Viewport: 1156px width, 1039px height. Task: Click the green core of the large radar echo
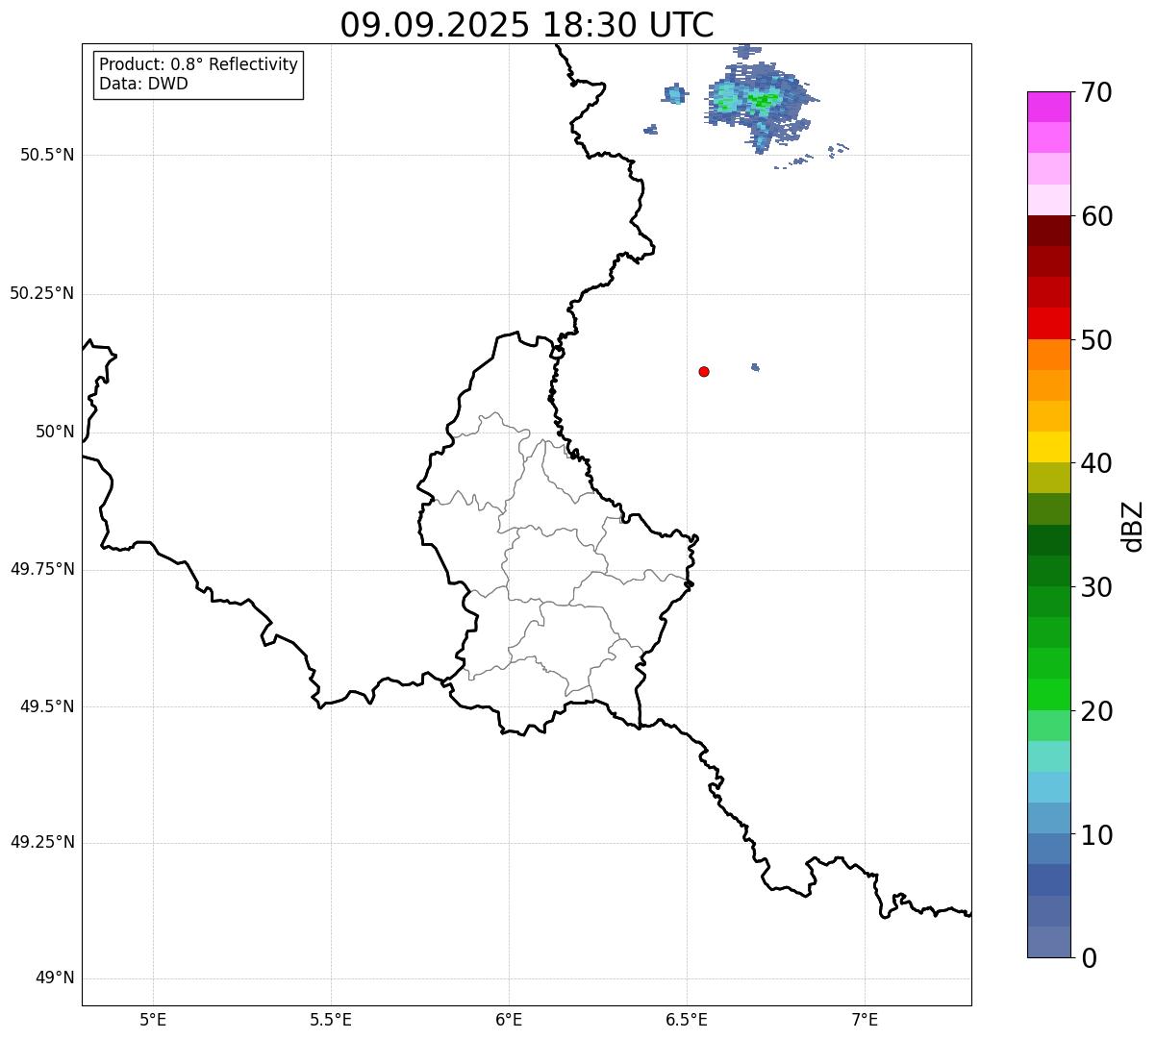764,99
